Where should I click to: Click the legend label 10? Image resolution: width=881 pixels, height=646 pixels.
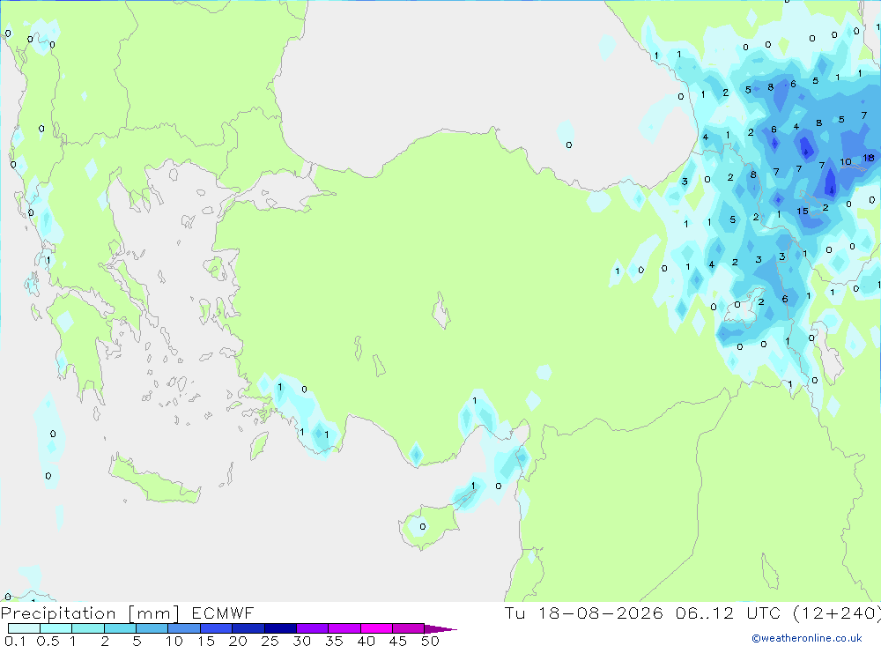(174, 641)
